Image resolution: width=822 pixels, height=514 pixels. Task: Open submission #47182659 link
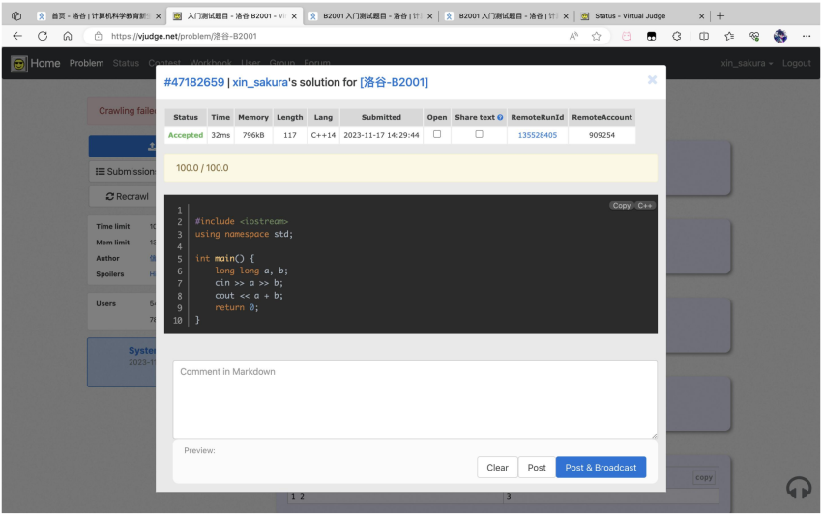point(194,82)
